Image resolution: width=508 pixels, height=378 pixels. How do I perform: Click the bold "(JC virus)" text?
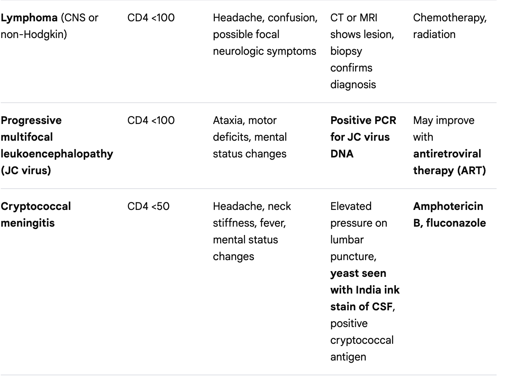(x=26, y=170)
